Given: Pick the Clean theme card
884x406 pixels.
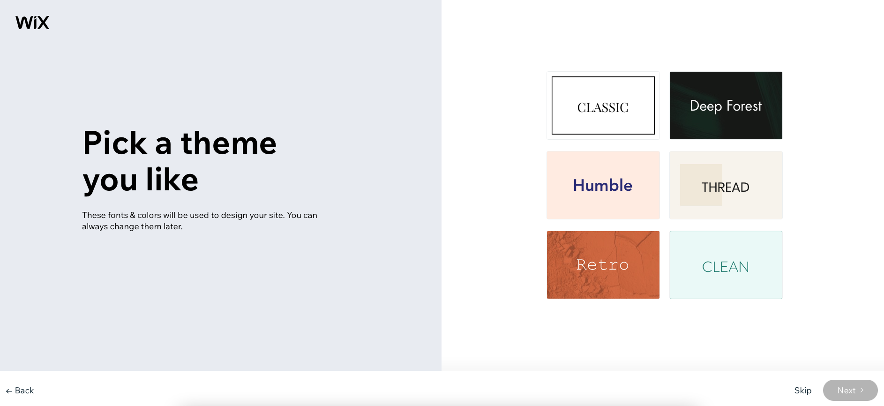Looking at the screenshot, I should (x=726, y=265).
